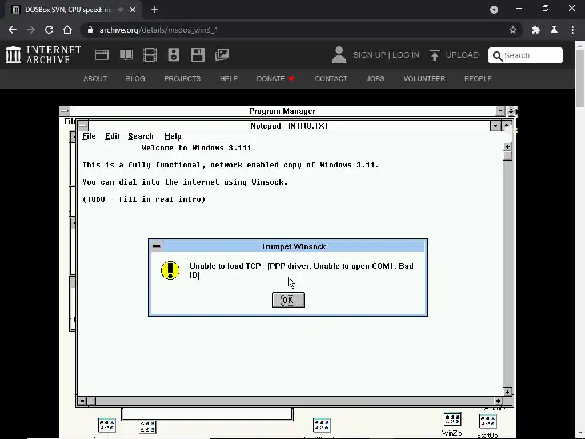Open Notepad File menu
585x439 pixels.
coord(89,136)
